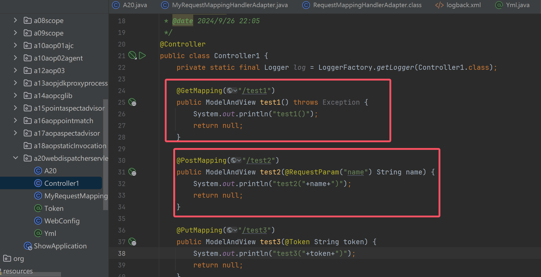Open the MyRequestMappingHandlerAdapter.java tab
Viewport: 541px width, 277px height.
click(x=224, y=5)
